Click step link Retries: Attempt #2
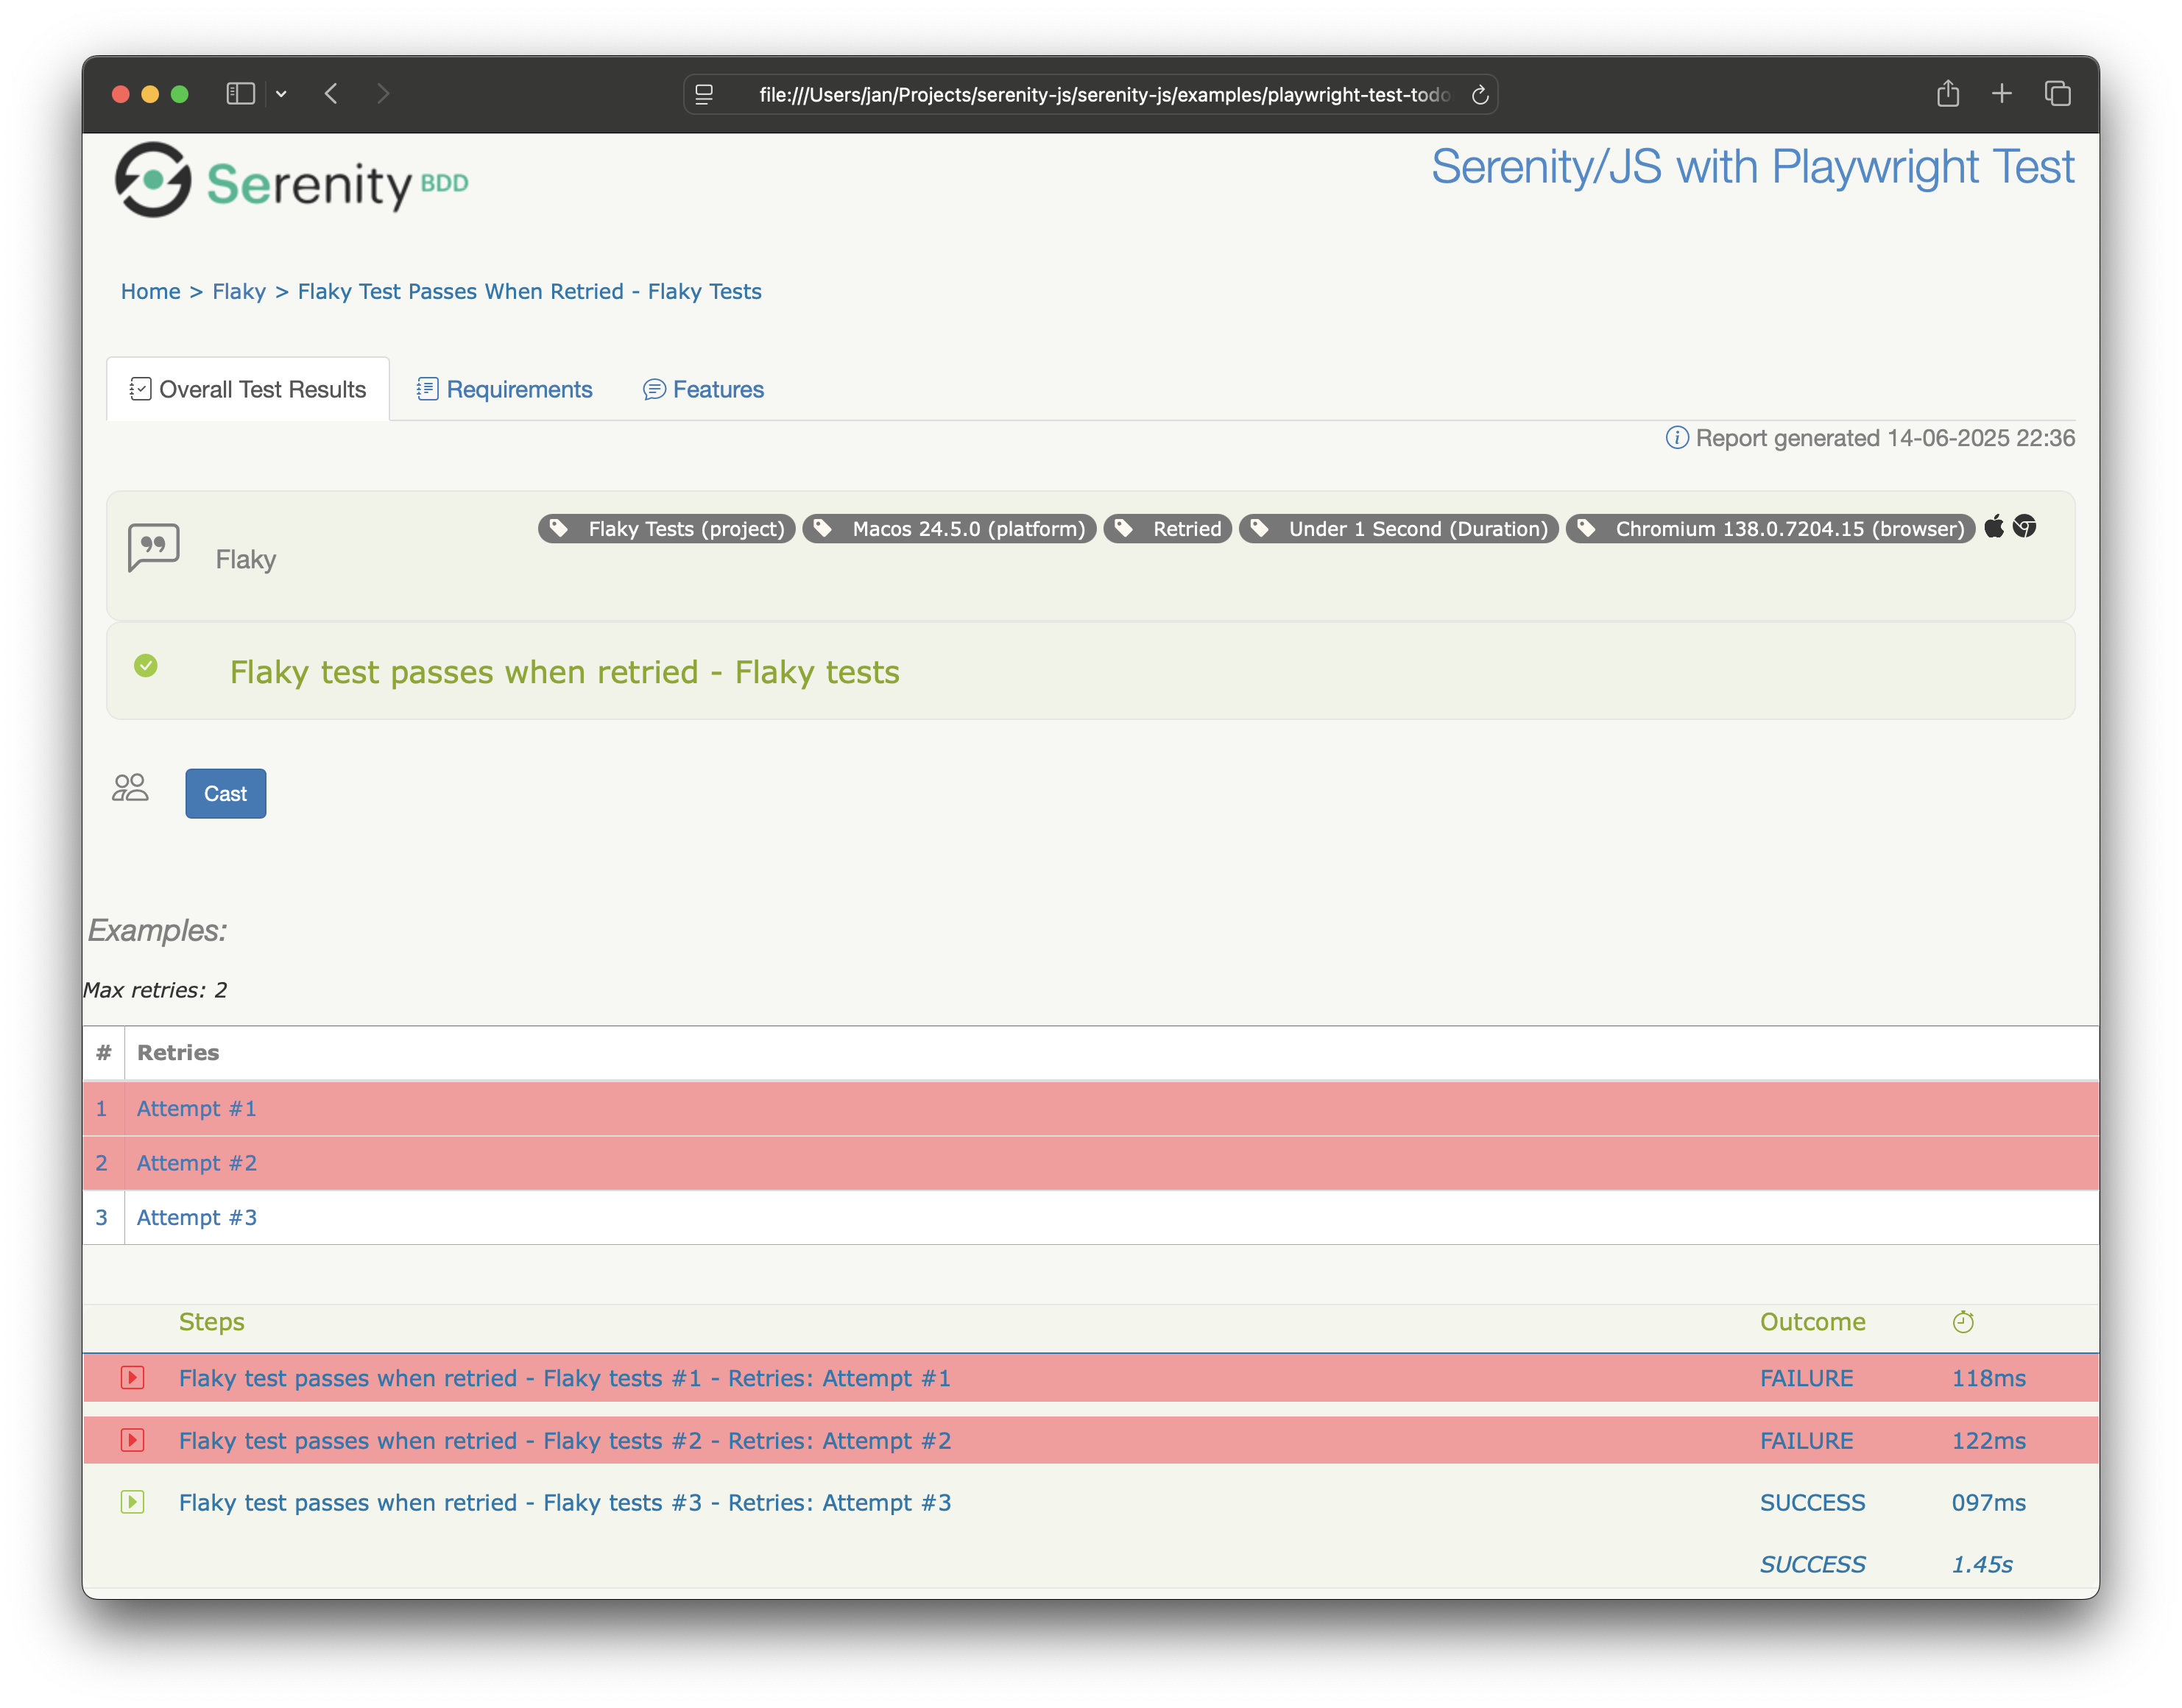This screenshot has width=2182, height=1708. tap(565, 1440)
